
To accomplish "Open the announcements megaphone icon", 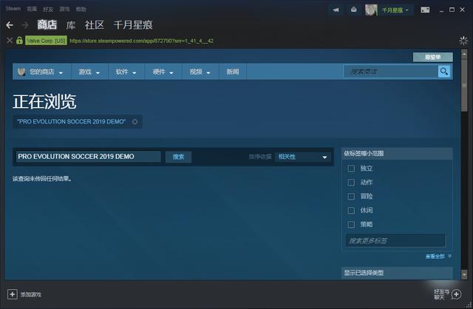I will pyautogui.click(x=336, y=10).
